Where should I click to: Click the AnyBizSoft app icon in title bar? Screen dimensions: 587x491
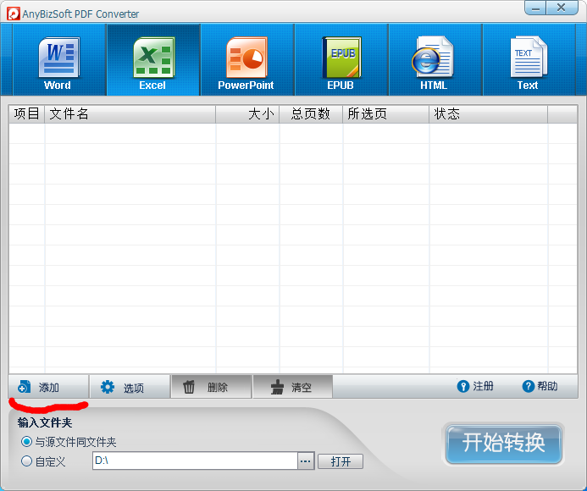coord(14,14)
